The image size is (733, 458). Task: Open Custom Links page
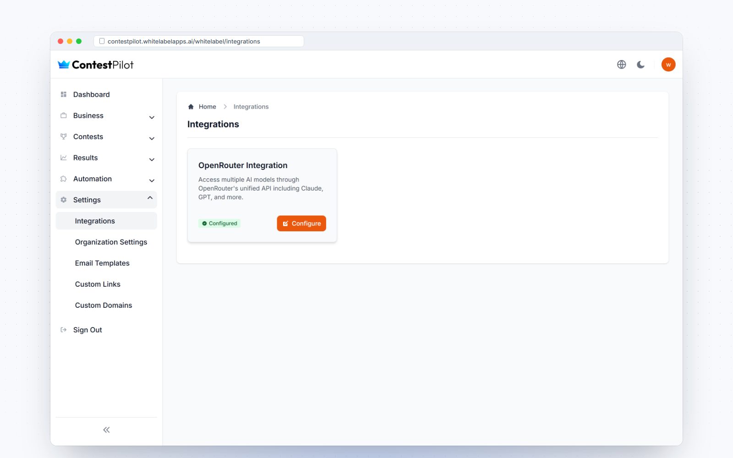click(x=106, y=284)
